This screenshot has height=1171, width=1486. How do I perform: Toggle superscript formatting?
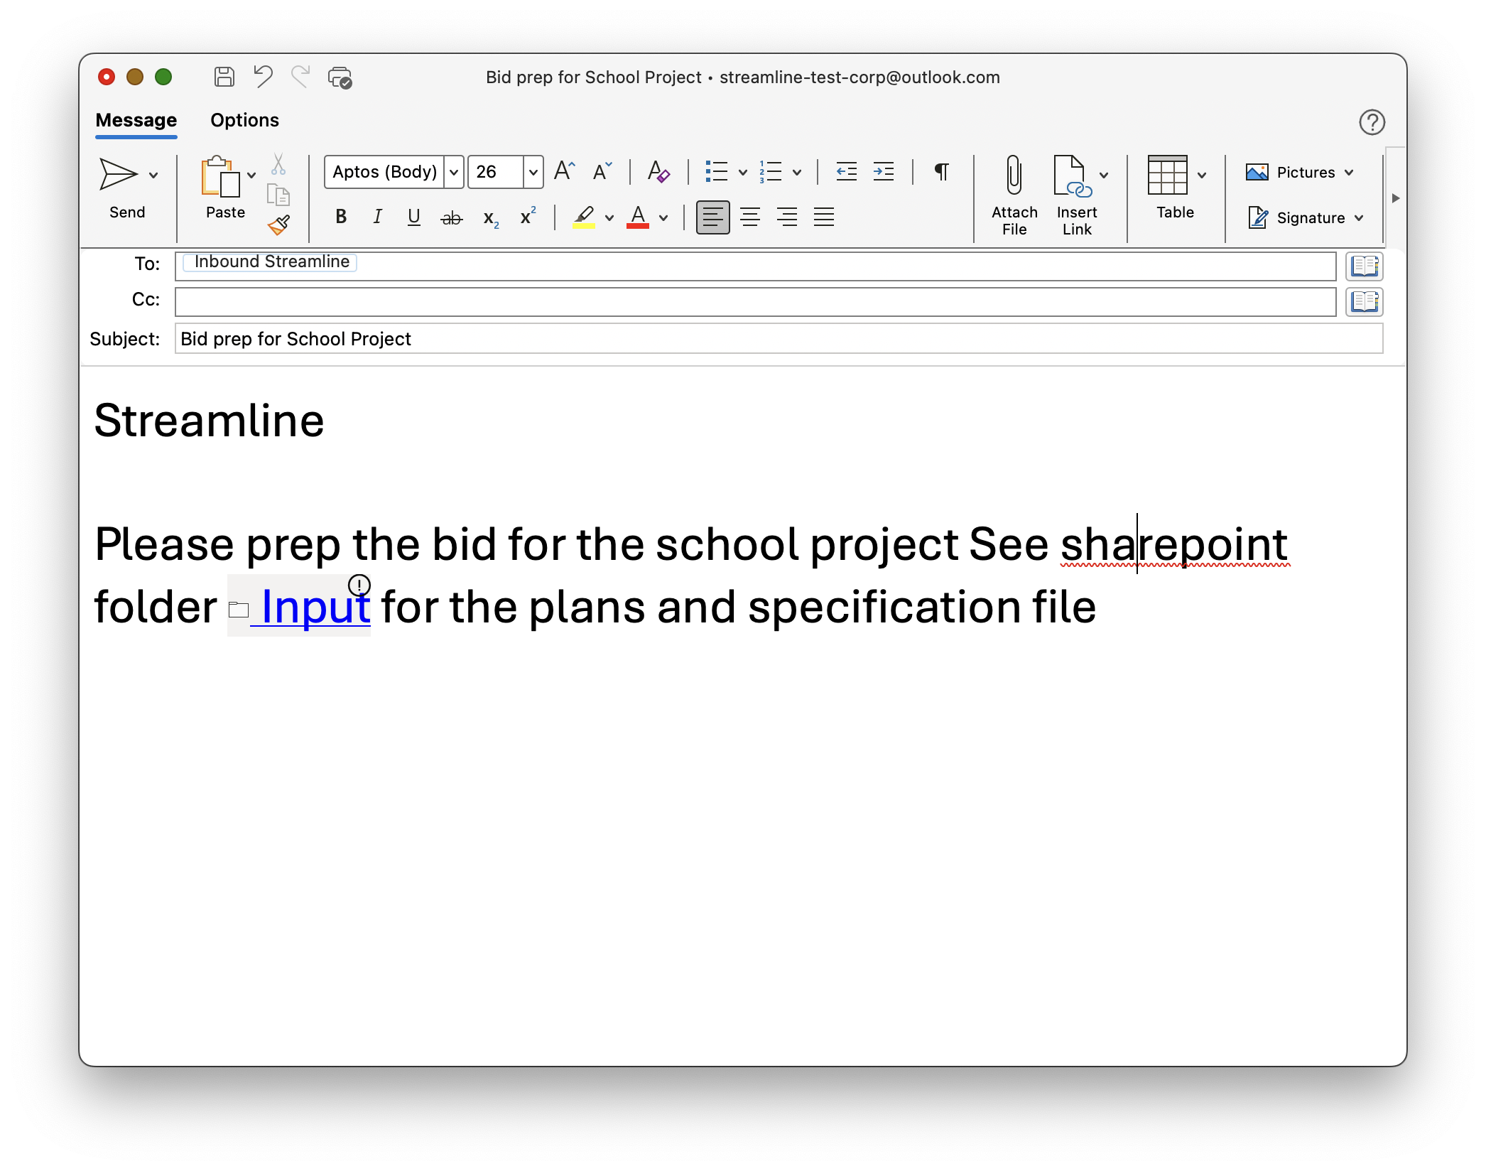coord(528,216)
